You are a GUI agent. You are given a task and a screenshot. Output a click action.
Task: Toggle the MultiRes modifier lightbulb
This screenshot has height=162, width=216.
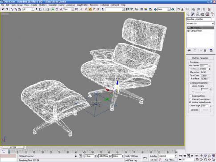click(x=189, y=28)
